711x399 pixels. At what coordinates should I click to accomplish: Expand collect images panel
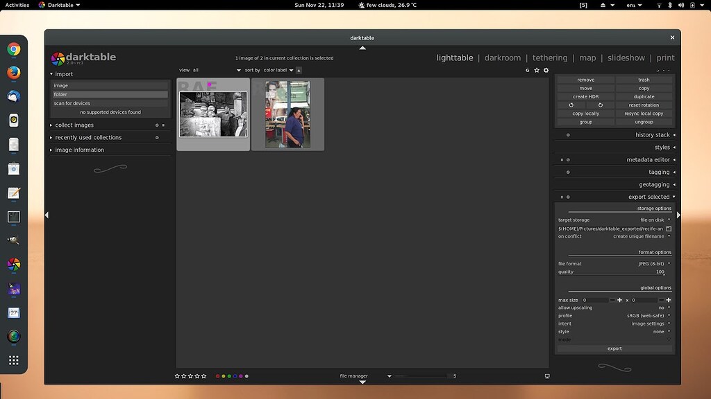51,125
